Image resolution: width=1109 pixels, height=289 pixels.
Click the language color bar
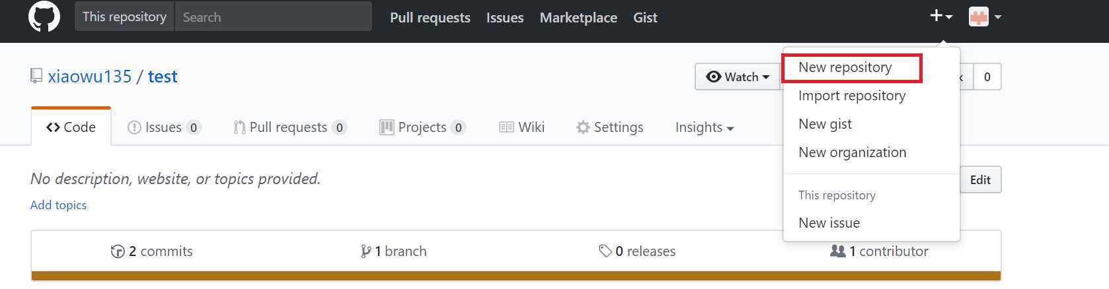click(x=516, y=276)
